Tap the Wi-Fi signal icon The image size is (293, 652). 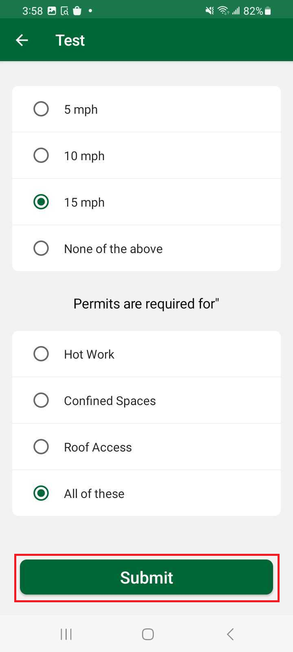pyautogui.click(x=223, y=11)
